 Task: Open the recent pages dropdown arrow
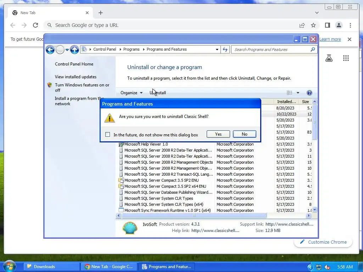67,50
